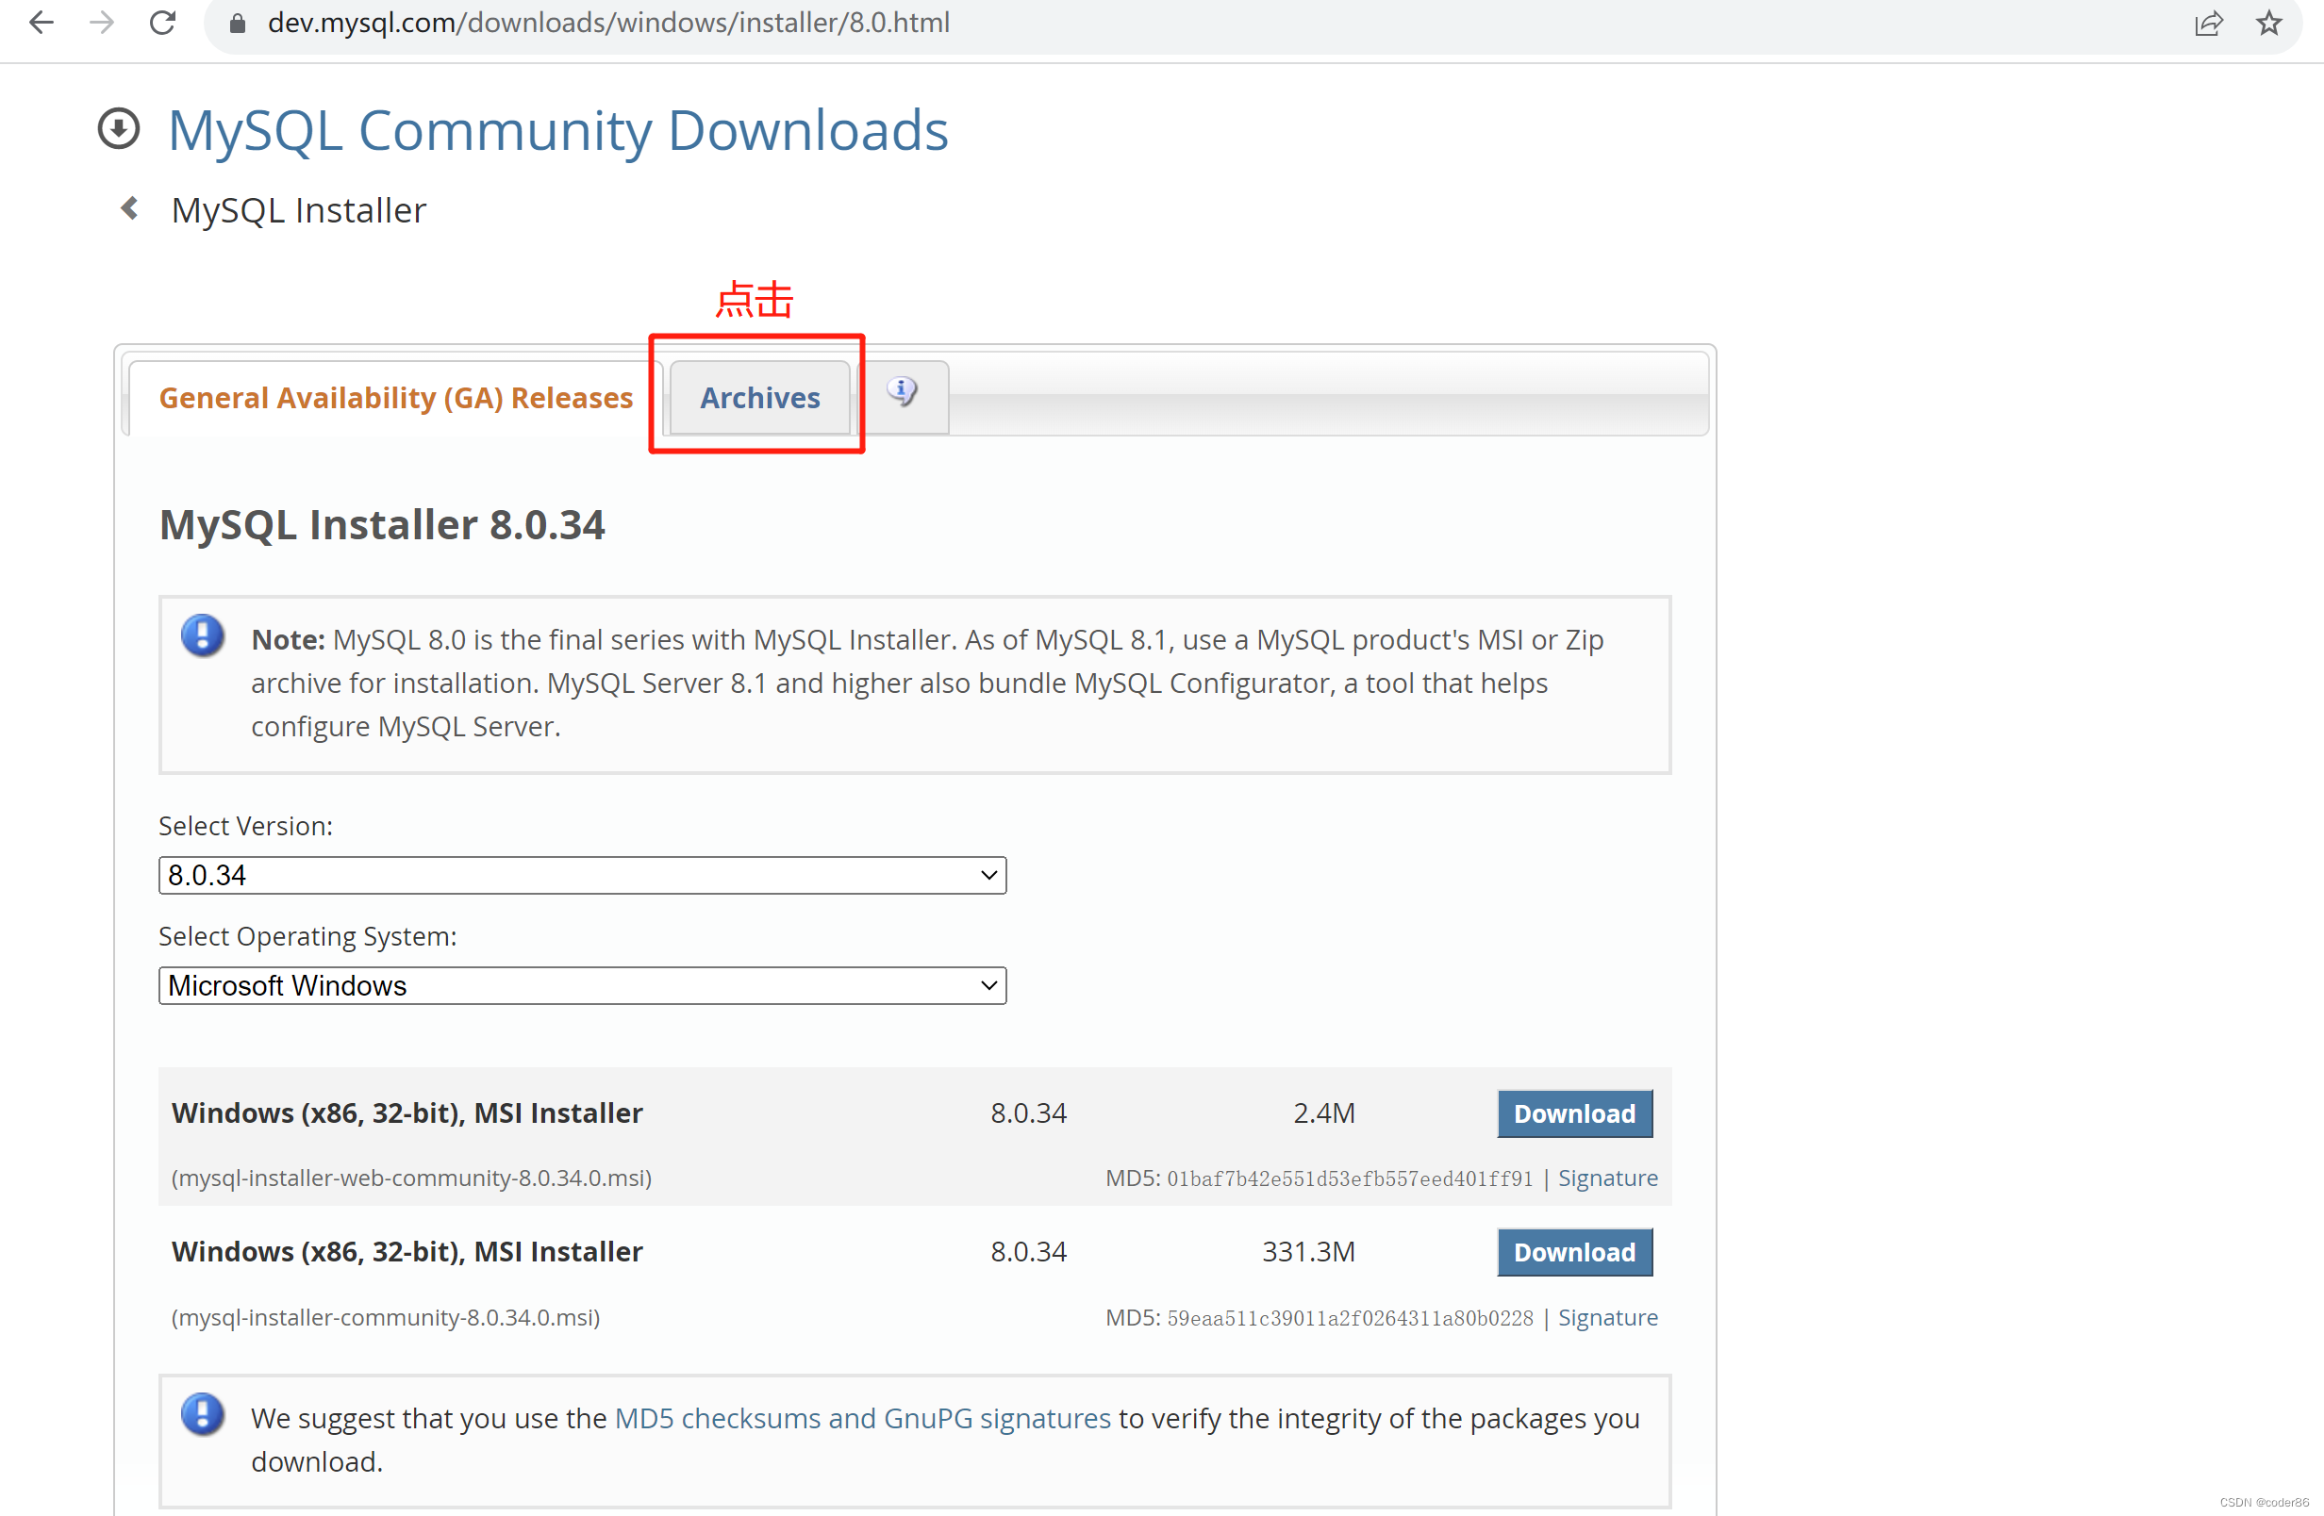Reload the page with refresh icon
Viewport: 2324px width, 1516px height.
click(x=163, y=22)
